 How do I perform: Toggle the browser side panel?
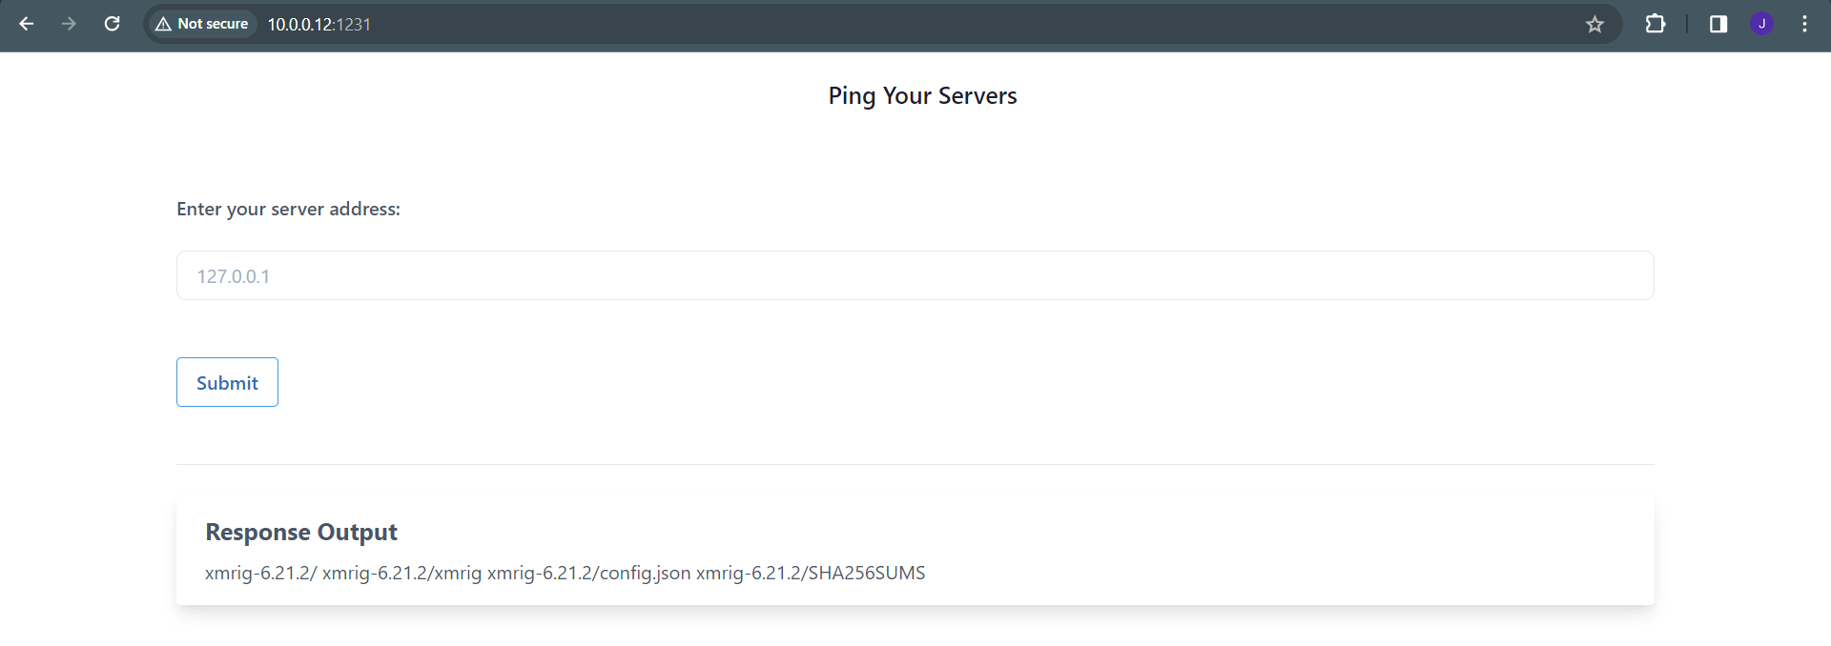1718,24
